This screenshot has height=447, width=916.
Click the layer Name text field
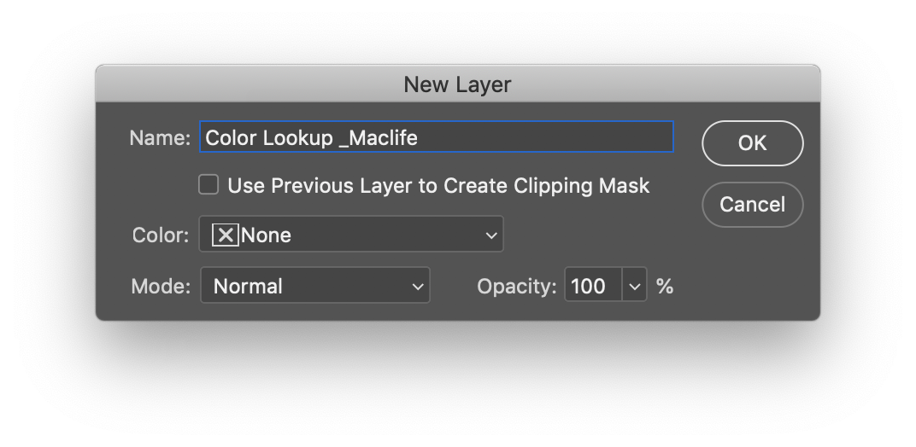click(x=436, y=137)
